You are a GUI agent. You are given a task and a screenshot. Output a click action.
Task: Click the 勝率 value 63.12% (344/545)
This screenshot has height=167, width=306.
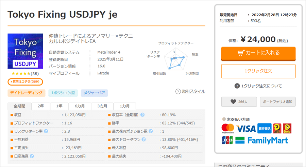[x=178, y=123]
